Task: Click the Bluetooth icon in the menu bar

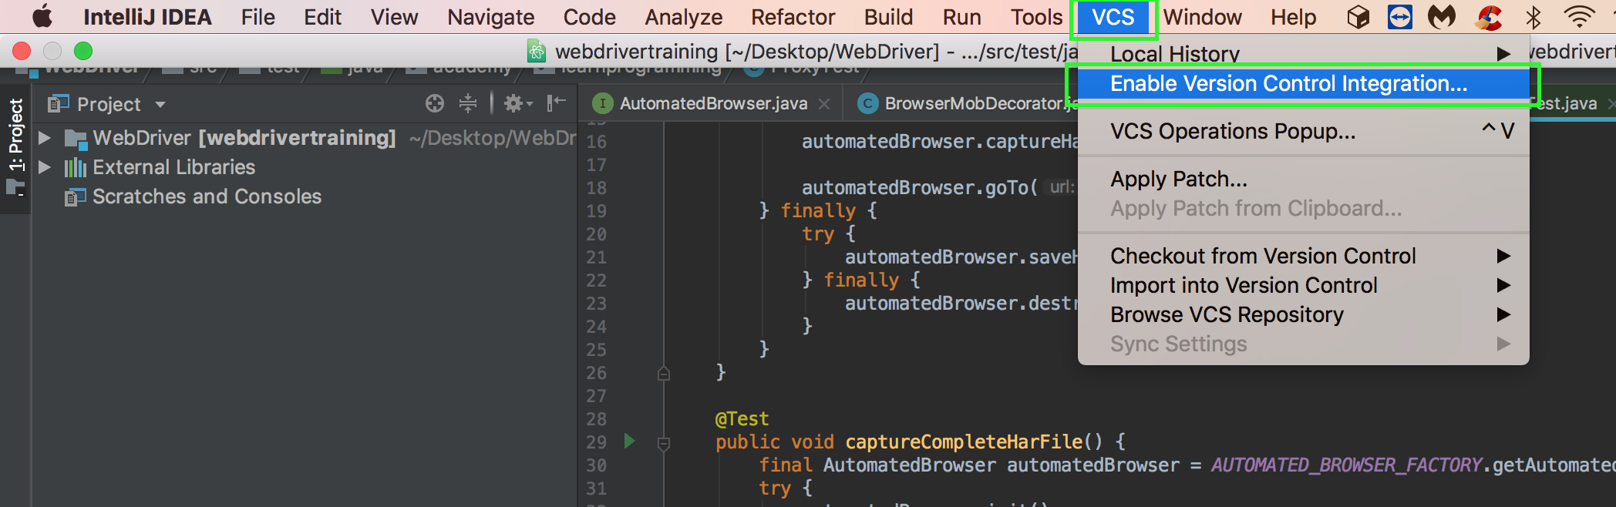Action: 1533,17
